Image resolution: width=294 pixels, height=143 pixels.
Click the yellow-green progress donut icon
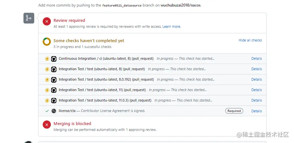tap(47, 41)
